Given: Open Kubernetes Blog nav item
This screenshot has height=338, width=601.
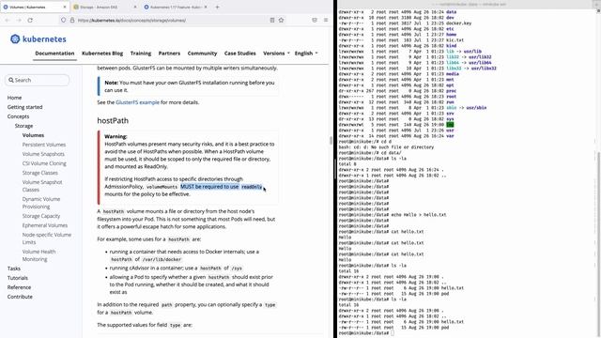Looking at the screenshot, I should click(x=102, y=54).
